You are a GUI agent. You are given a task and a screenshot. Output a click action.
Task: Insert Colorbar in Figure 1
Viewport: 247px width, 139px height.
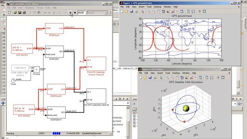(x=188, y=11)
